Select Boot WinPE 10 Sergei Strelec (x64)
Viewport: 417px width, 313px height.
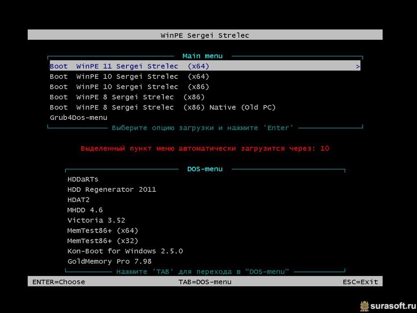130,76
